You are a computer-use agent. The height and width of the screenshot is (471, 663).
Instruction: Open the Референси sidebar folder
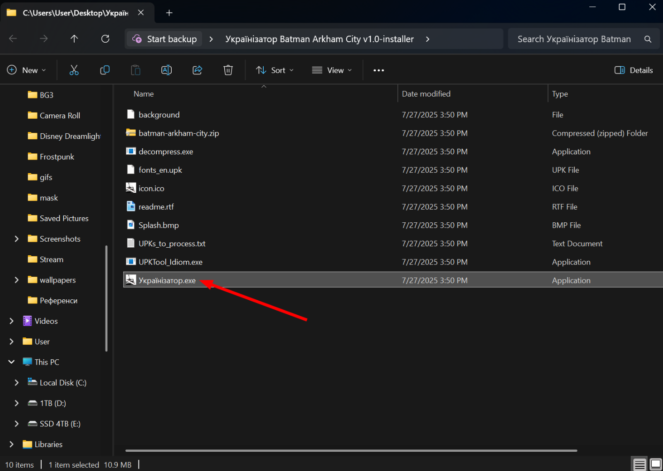(53, 300)
